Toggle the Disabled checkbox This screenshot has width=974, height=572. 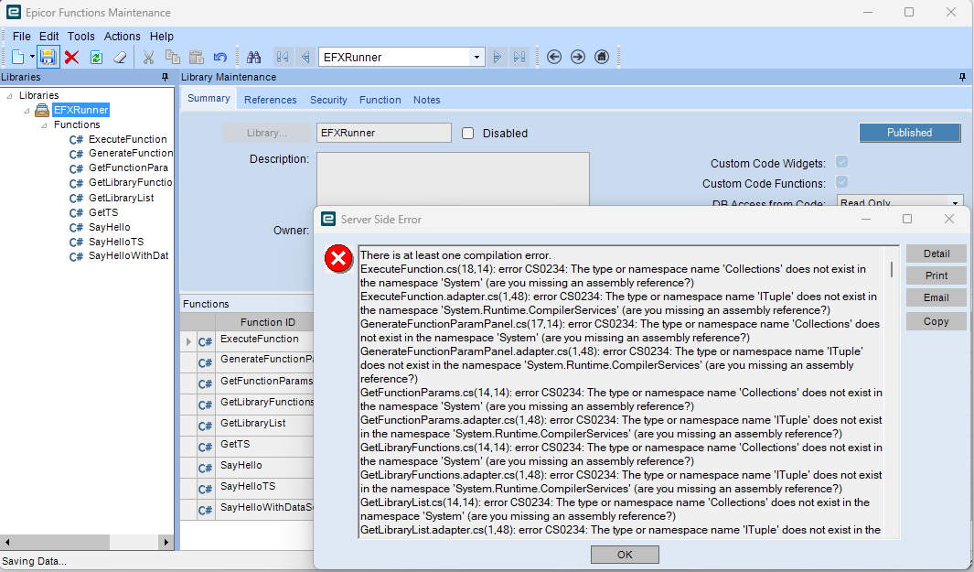click(x=467, y=133)
